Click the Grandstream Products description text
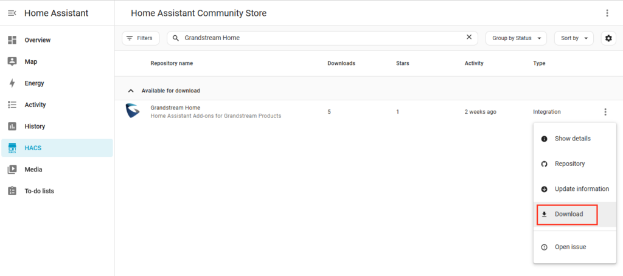The height and width of the screenshot is (276, 623). (x=216, y=116)
